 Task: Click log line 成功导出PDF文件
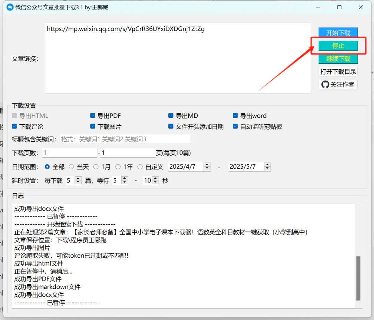coord(38,279)
